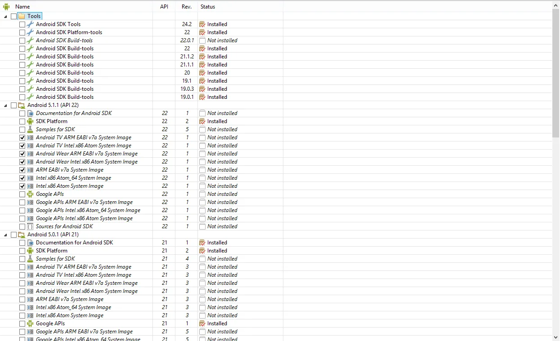Click the API 22 Android TV ARM system image icon
Viewport: 560px width, 341px height.
tap(30, 137)
